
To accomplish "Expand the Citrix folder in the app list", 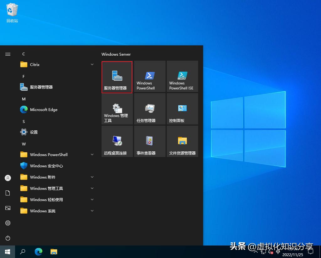I will 34,64.
